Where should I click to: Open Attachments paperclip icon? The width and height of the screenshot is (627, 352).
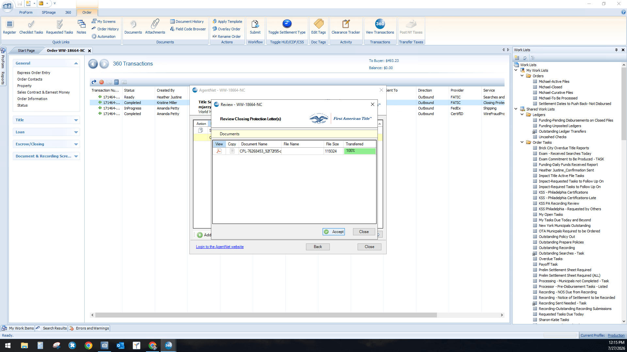(x=155, y=27)
